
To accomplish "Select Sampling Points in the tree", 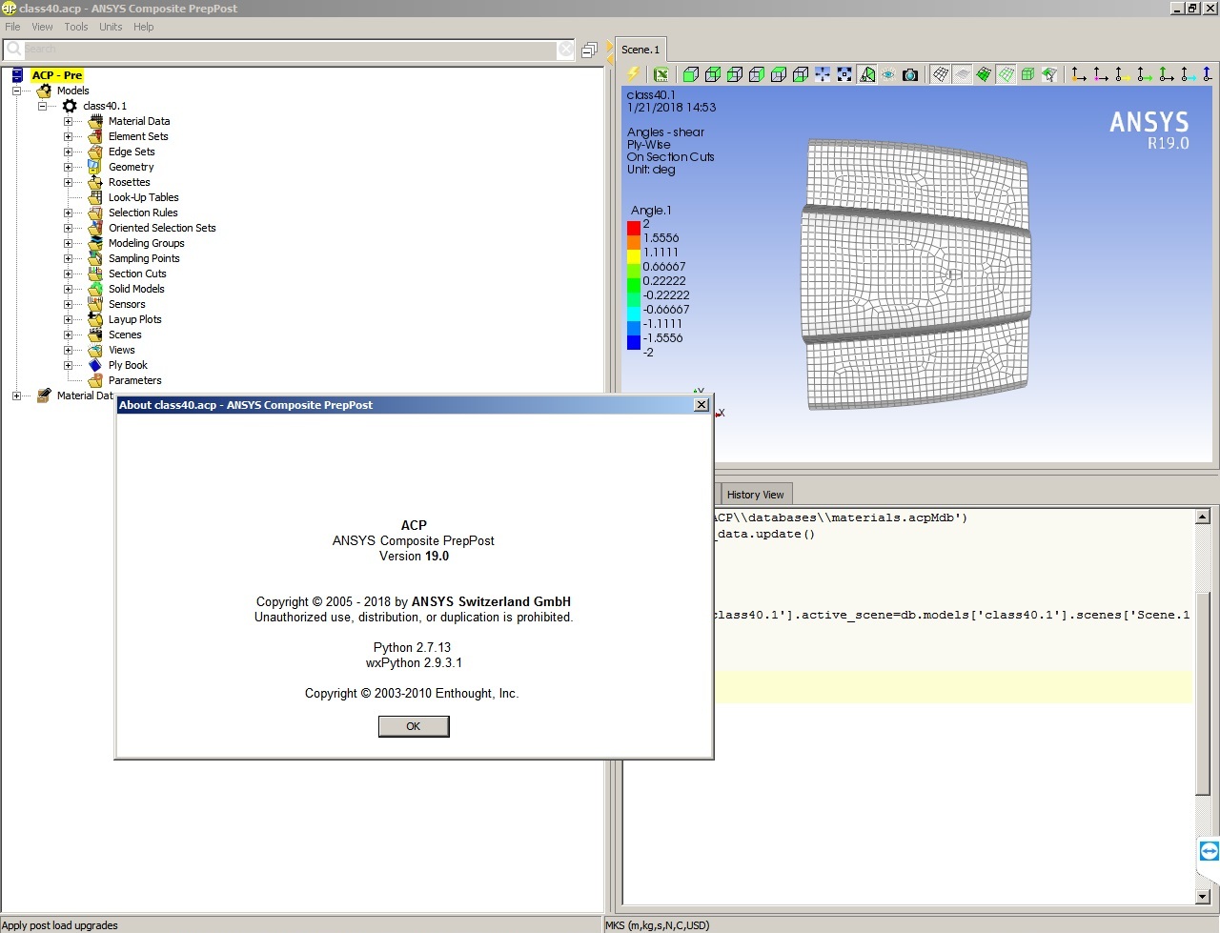I will [144, 258].
